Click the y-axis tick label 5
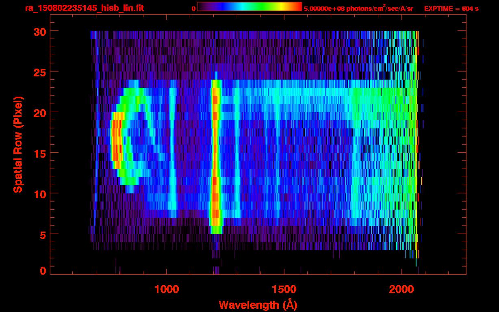499x312 pixels. [x=43, y=234]
